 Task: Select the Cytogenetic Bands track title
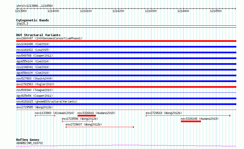33,20
